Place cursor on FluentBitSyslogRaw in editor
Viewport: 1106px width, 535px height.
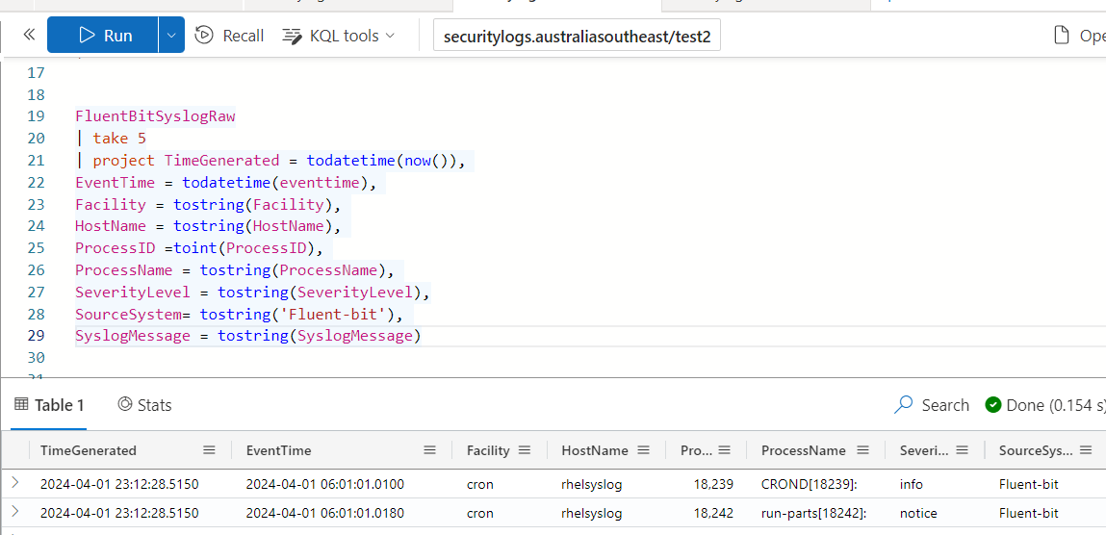(x=155, y=116)
